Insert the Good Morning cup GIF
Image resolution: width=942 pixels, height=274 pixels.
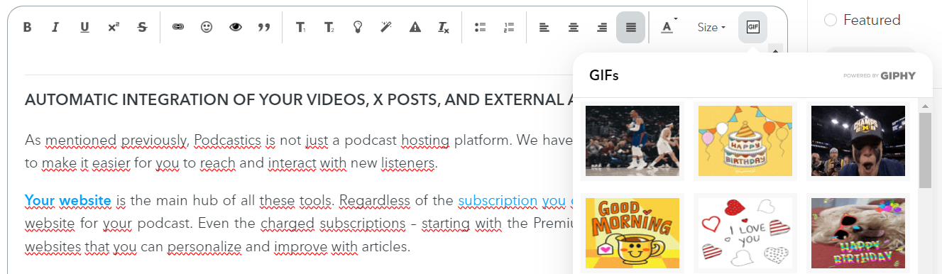[632, 234]
